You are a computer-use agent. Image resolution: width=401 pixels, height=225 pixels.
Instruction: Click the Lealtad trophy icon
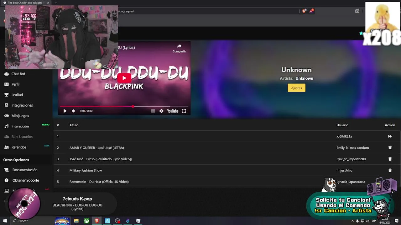[x=6, y=95]
